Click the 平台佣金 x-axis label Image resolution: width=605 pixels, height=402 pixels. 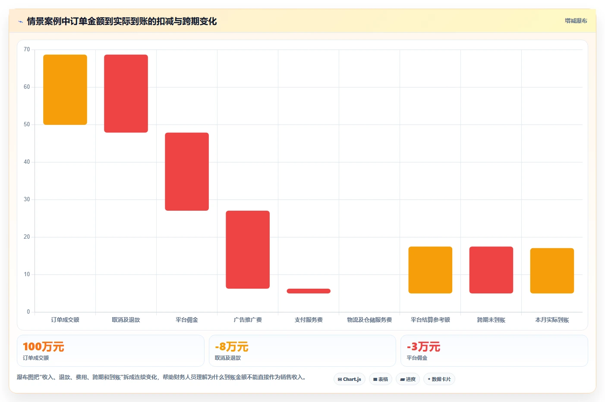tap(187, 320)
